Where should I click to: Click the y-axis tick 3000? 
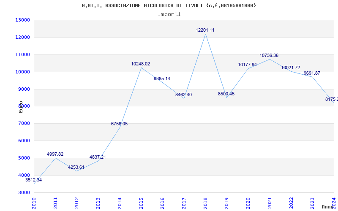pyautogui.click(x=24, y=192)
